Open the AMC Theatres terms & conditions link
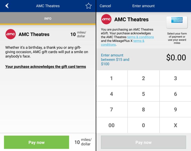The height and width of the screenshot is (151, 191). pos(140,37)
